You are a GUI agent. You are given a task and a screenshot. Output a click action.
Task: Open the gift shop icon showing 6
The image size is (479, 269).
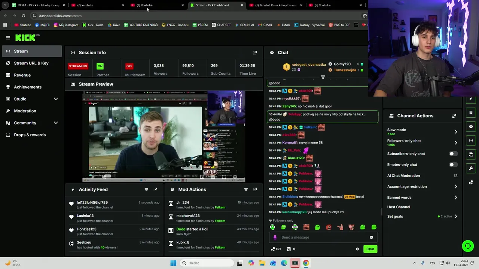coord(291,249)
